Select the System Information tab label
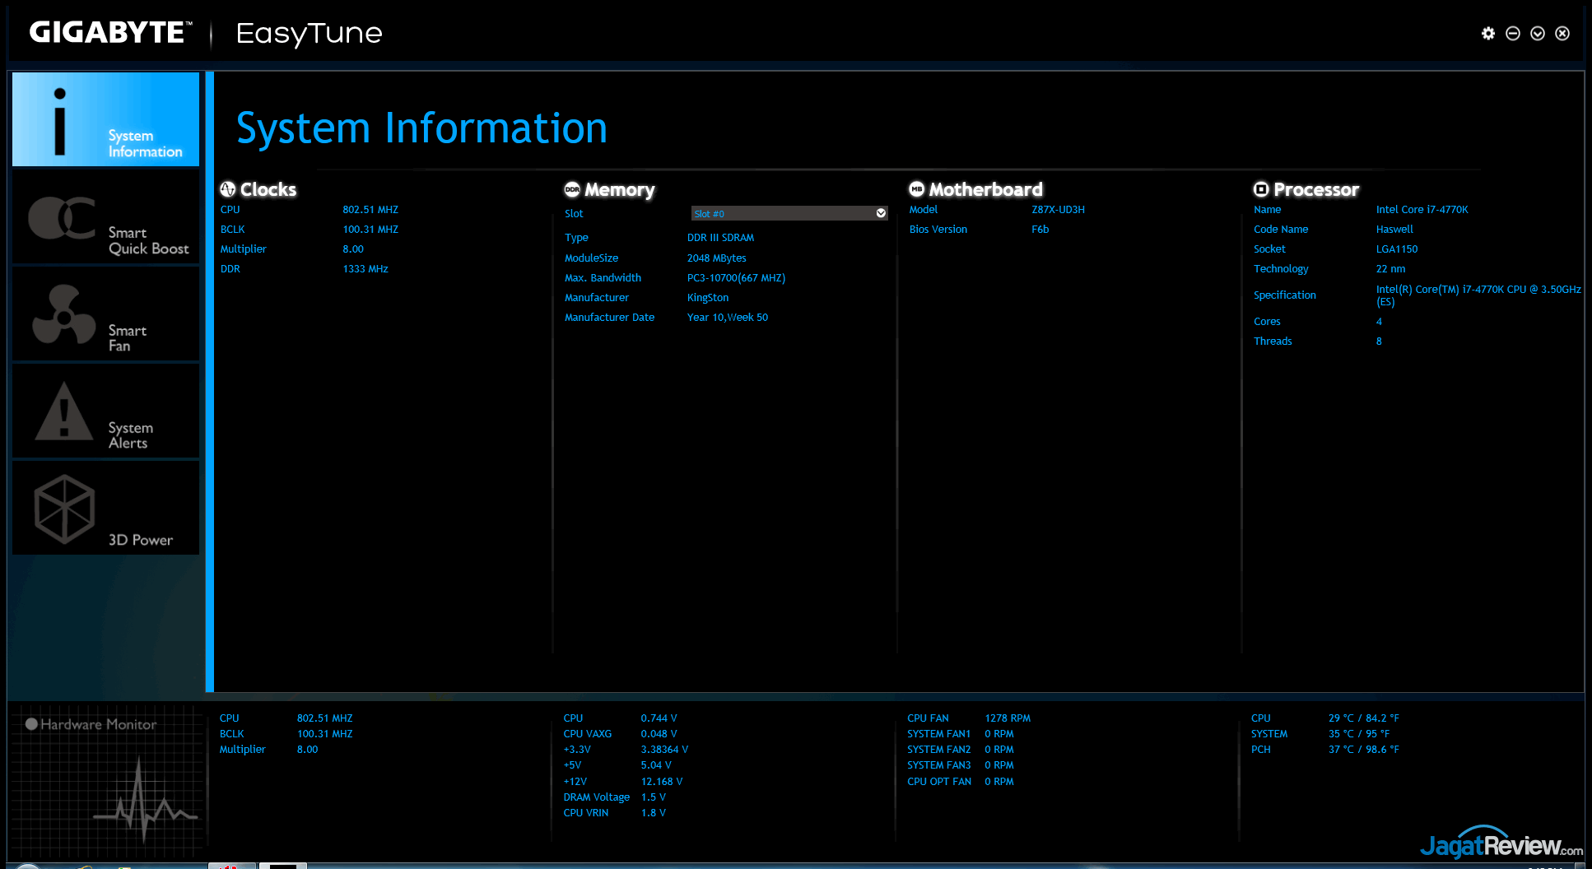This screenshot has width=1592, height=869. click(145, 144)
